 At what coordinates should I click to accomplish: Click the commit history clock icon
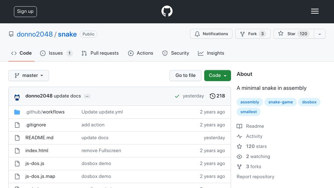[x=212, y=96]
